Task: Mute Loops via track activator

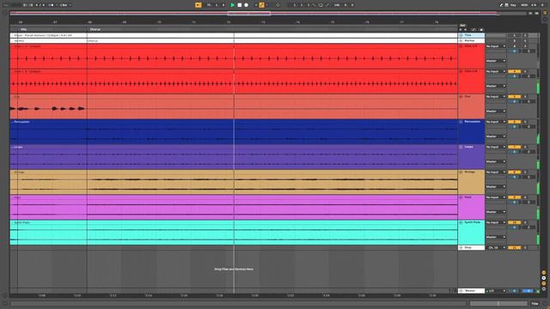Action: coord(515,147)
